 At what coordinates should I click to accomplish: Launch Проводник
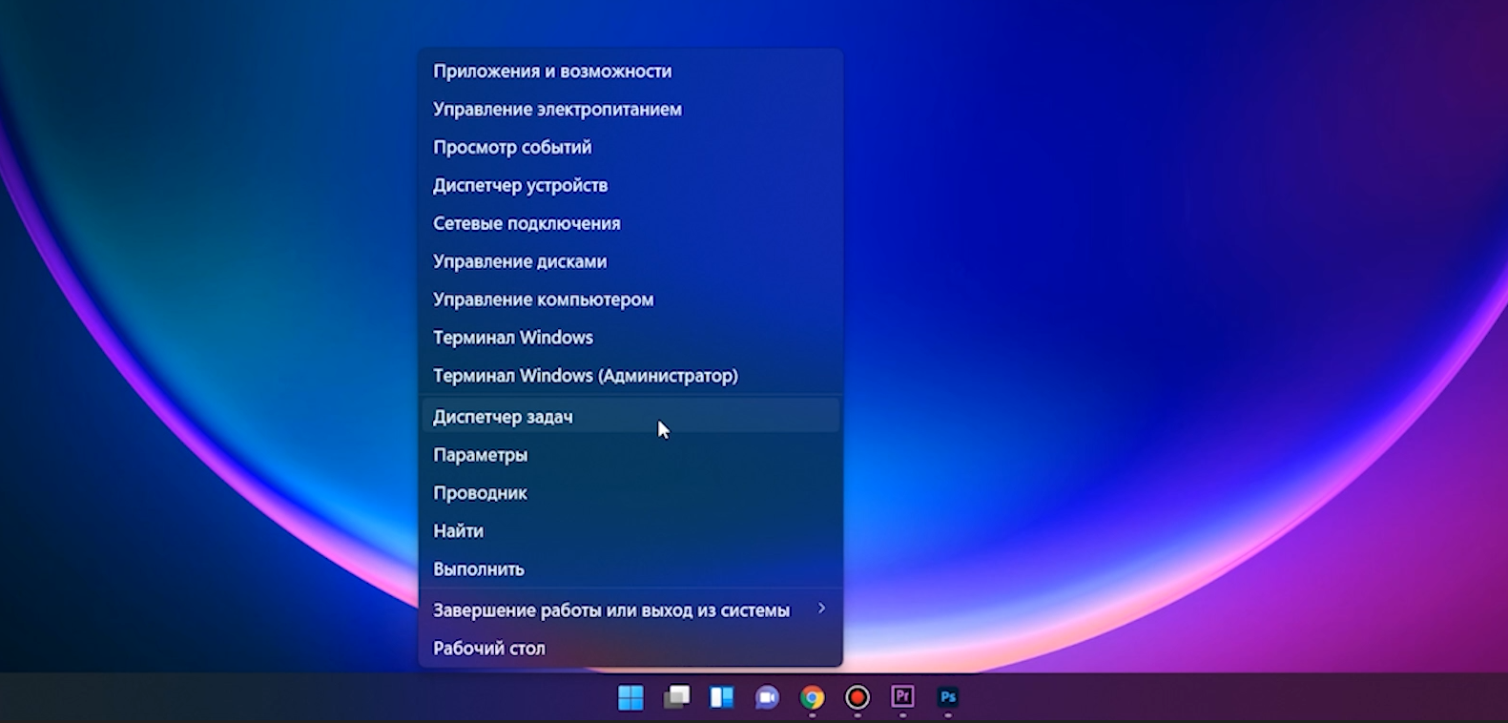coord(630,493)
